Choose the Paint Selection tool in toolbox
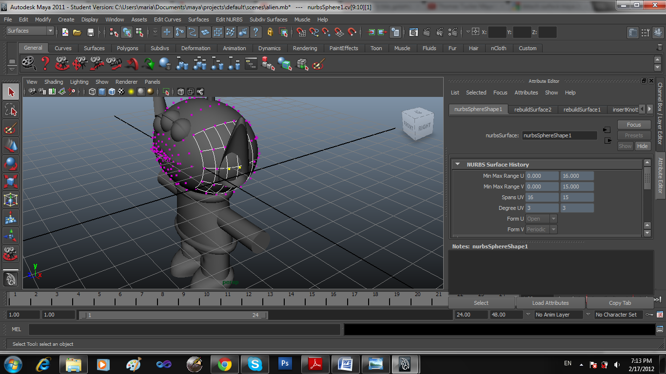The image size is (666, 374). [11, 128]
